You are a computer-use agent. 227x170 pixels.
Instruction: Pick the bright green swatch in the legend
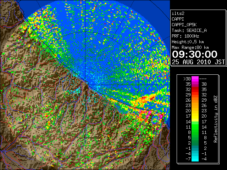click(x=195, y=127)
